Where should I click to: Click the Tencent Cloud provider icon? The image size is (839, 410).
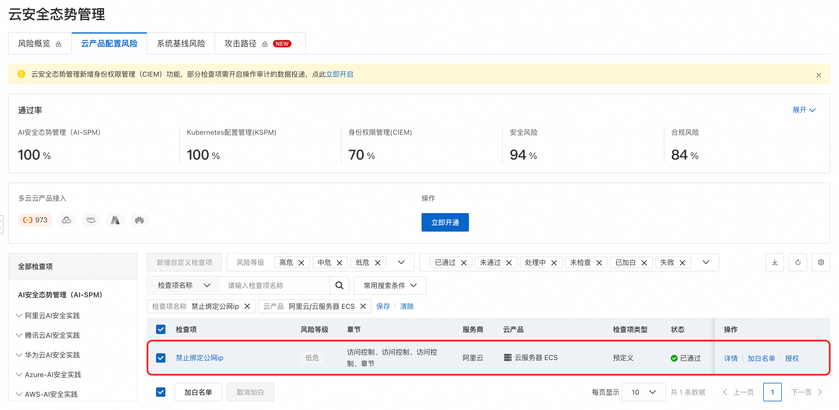click(x=66, y=220)
